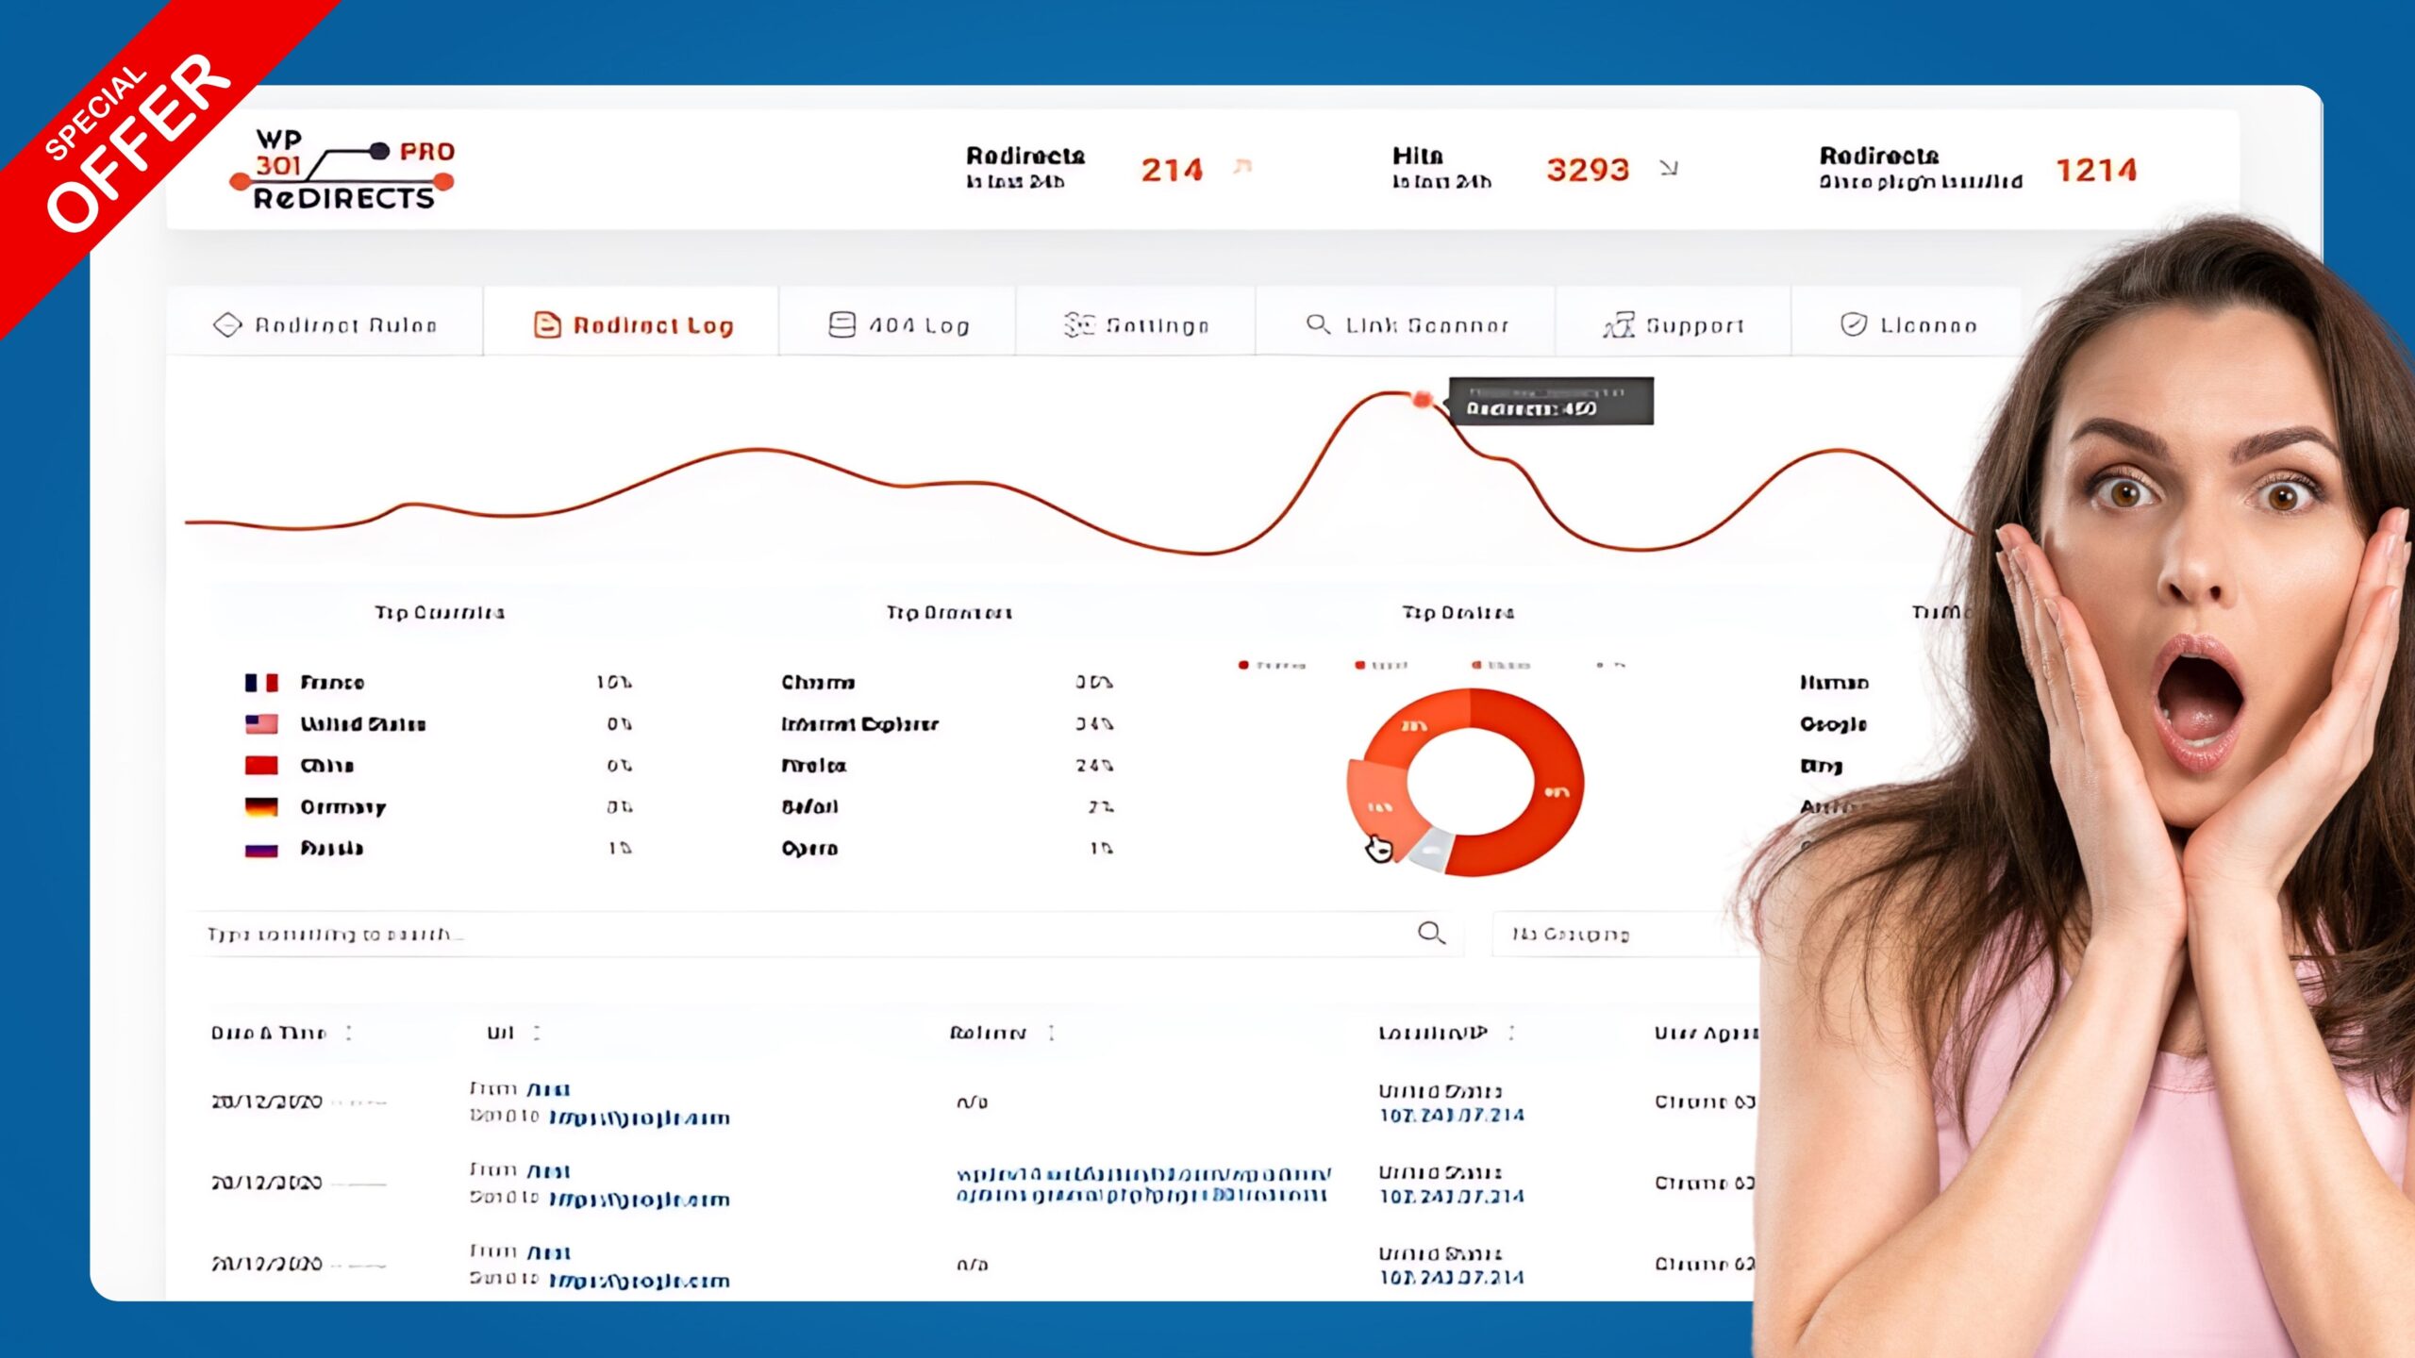
Task: Click the IP address in second log row
Action: (1452, 1196)
